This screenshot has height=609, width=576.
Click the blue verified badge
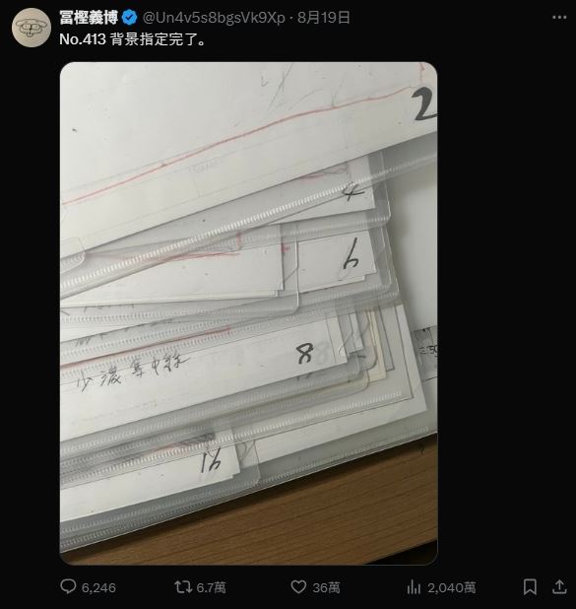pyautogui.click(x=130, y=18)
